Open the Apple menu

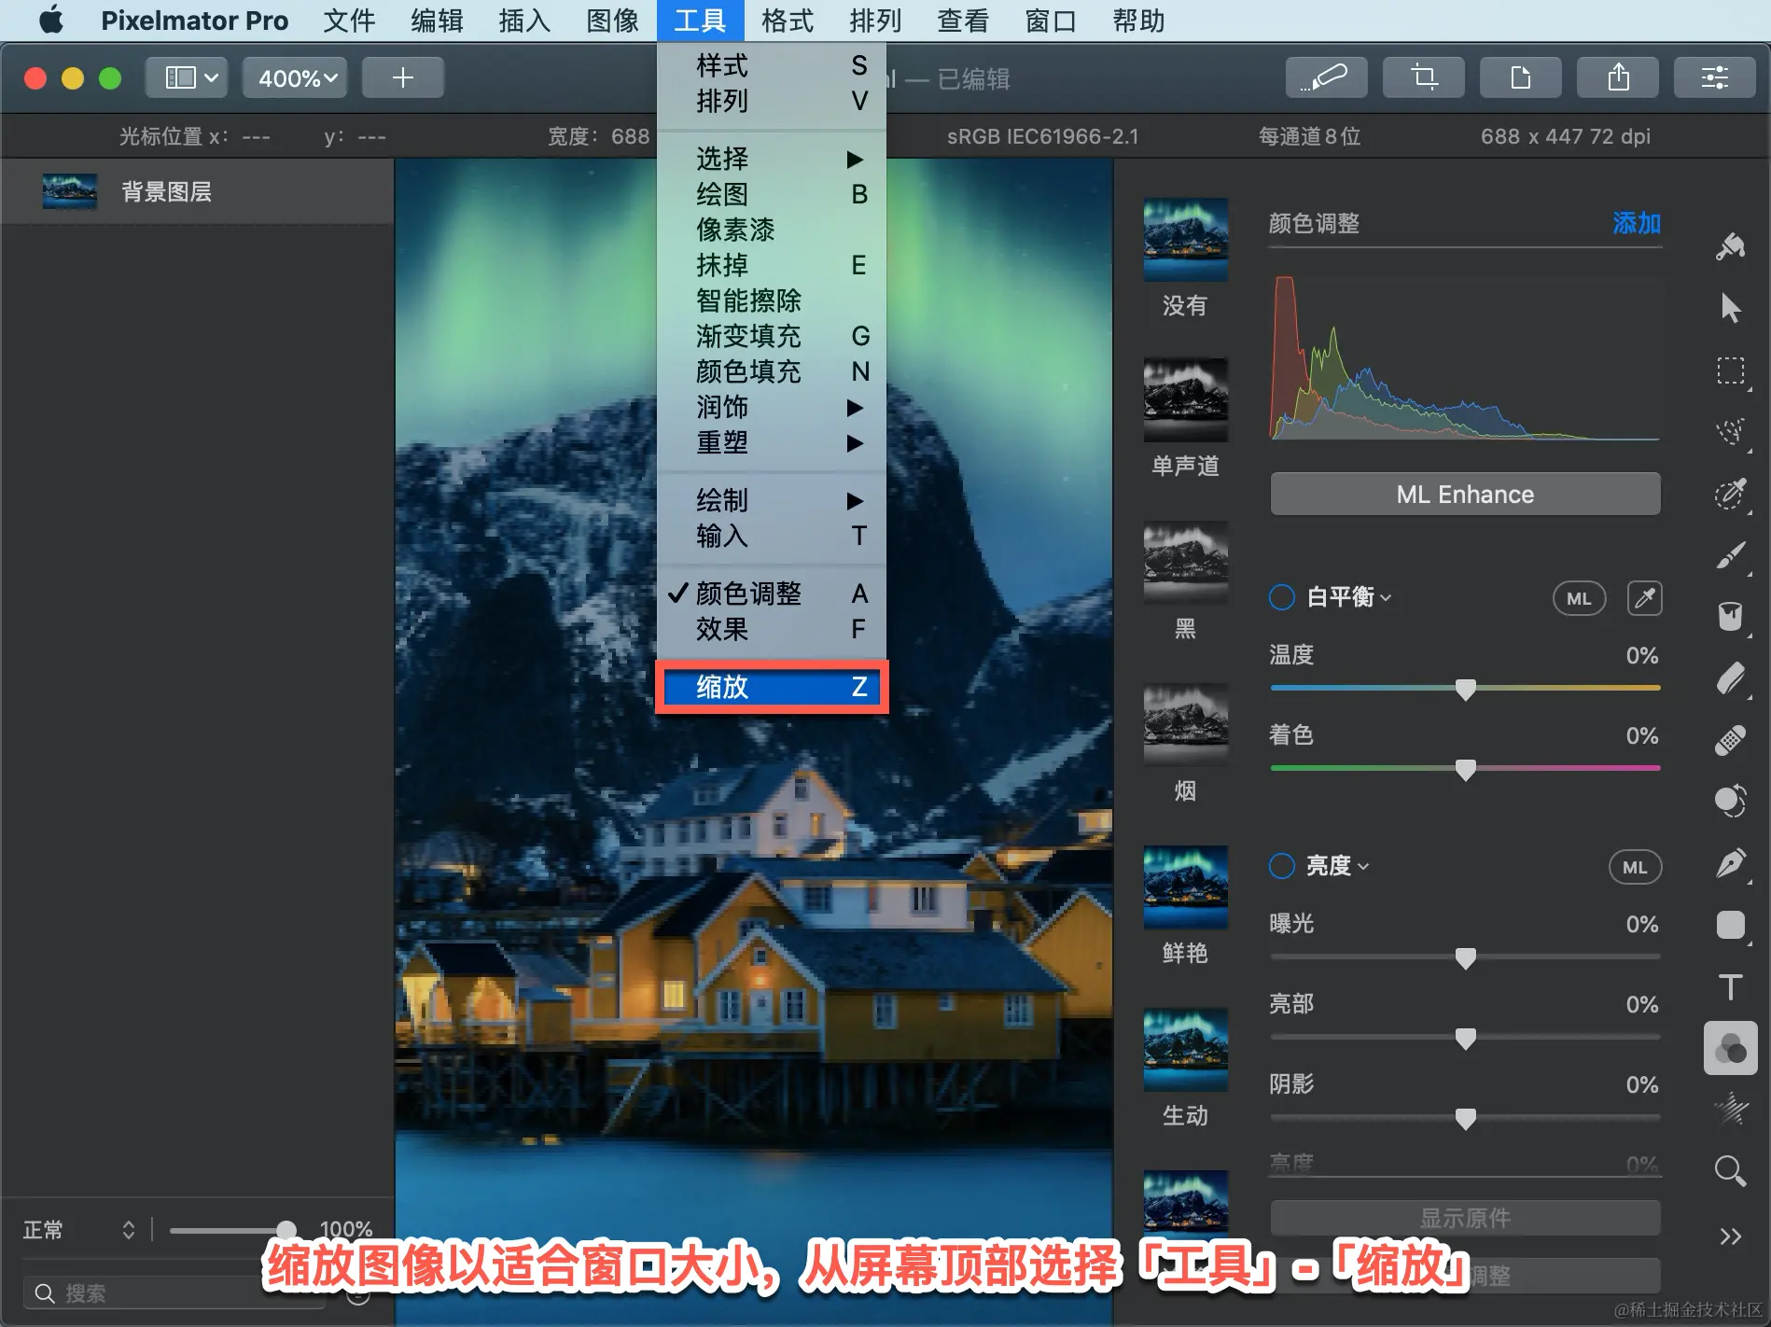tap(51, 20)
